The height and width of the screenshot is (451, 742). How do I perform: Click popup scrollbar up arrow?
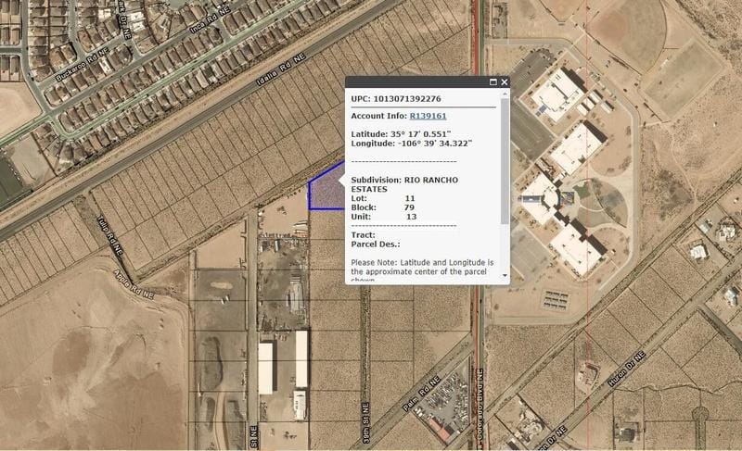coord(505,94)
